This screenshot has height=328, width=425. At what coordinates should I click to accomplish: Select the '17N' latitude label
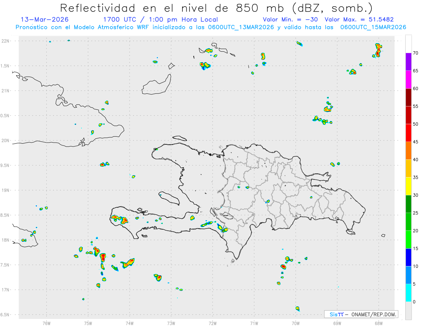[6, 290]
